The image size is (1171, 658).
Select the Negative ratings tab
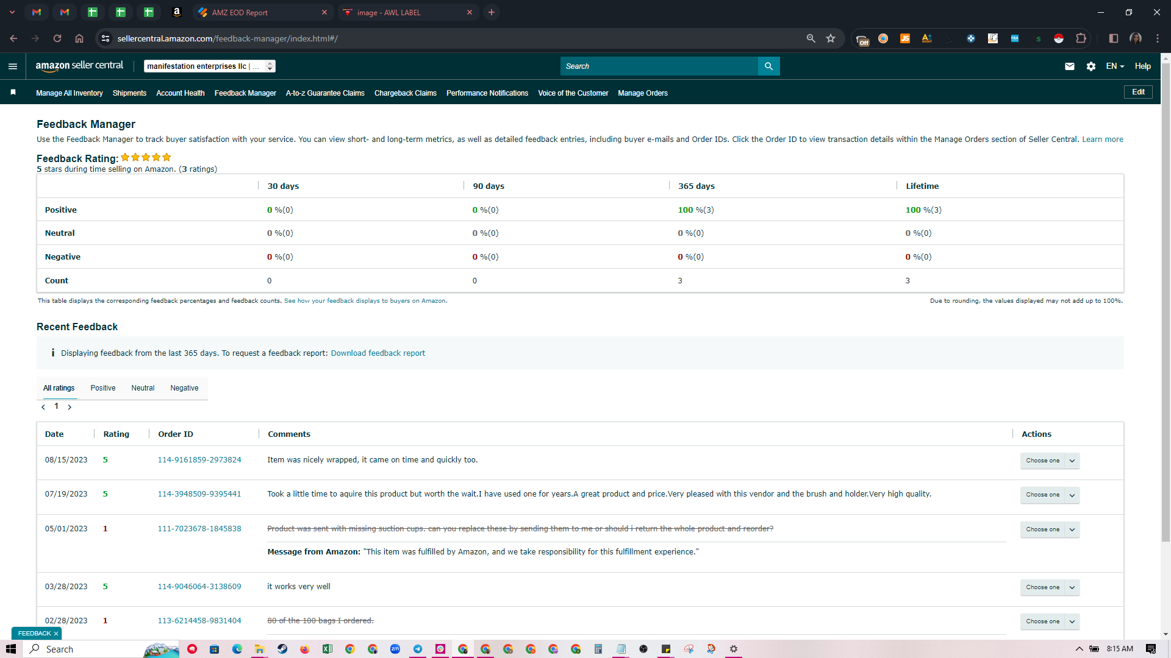pyautogui.click(x=184, y=388)
